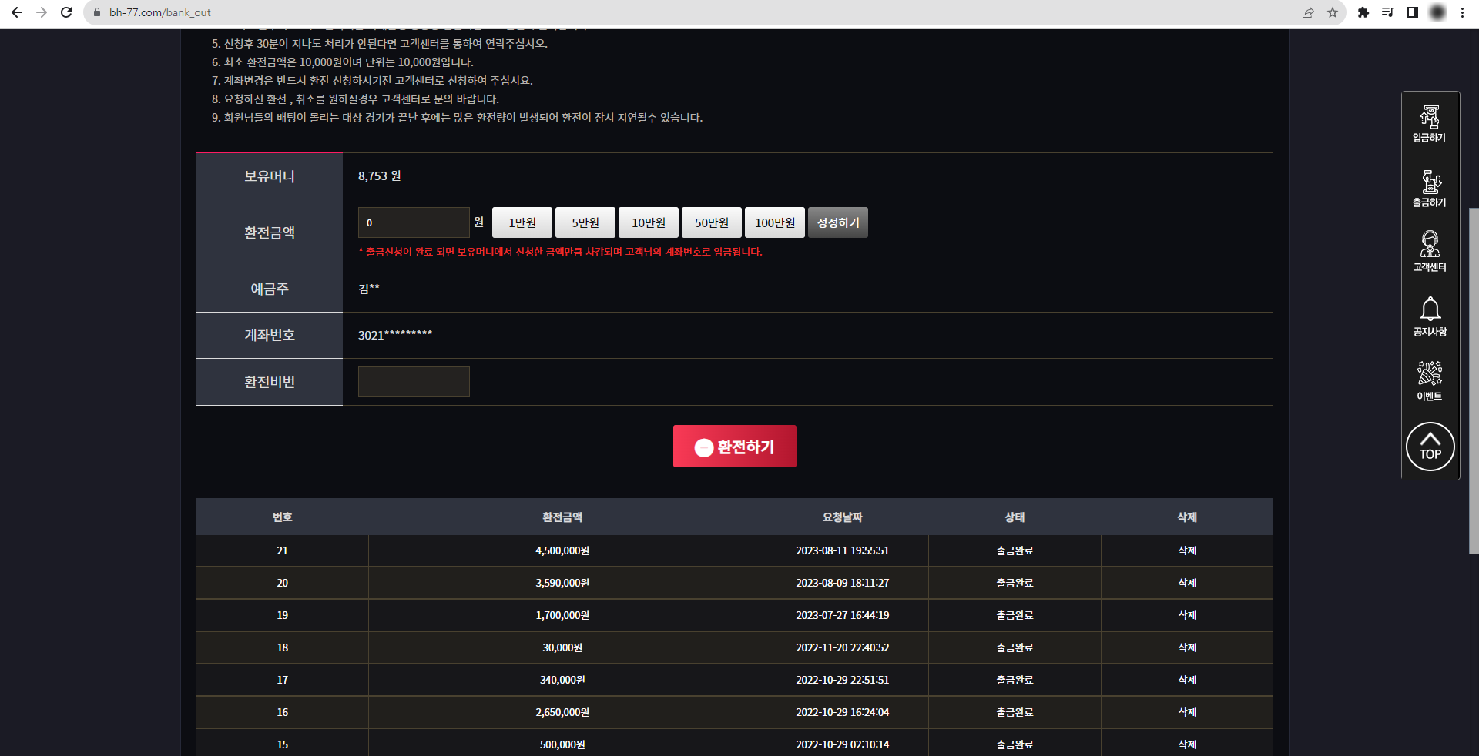Open 입금하기 deposit in the side menu

1430,124
